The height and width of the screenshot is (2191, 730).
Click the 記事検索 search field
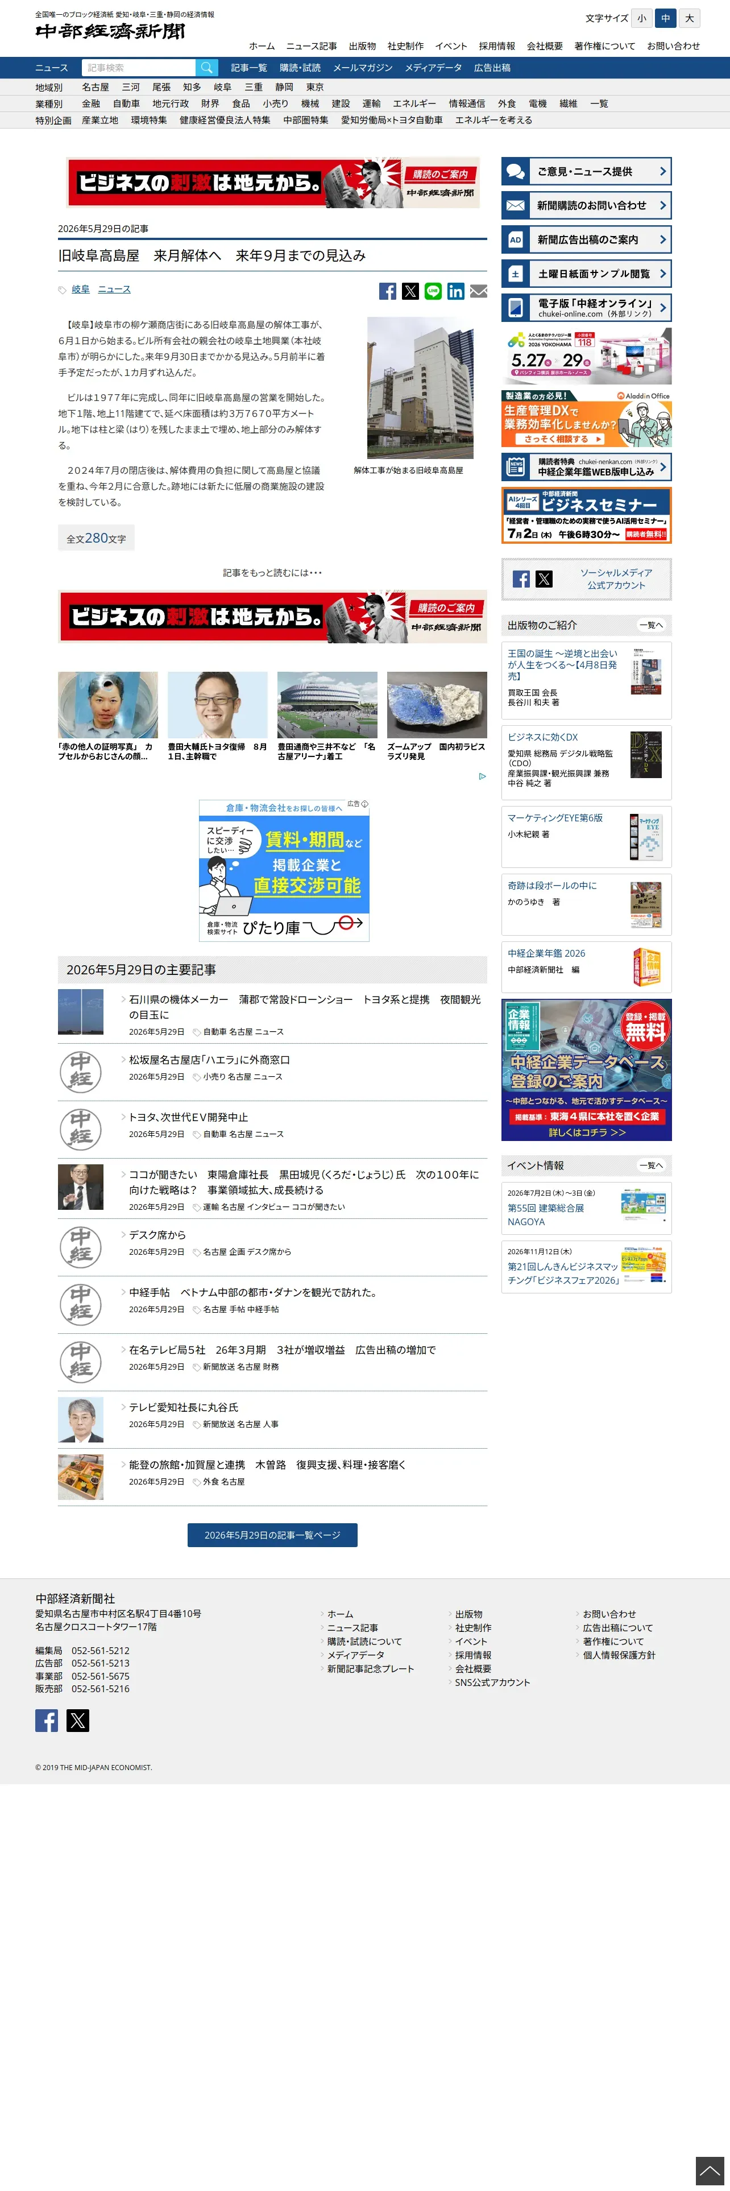(x=139, y=68)
